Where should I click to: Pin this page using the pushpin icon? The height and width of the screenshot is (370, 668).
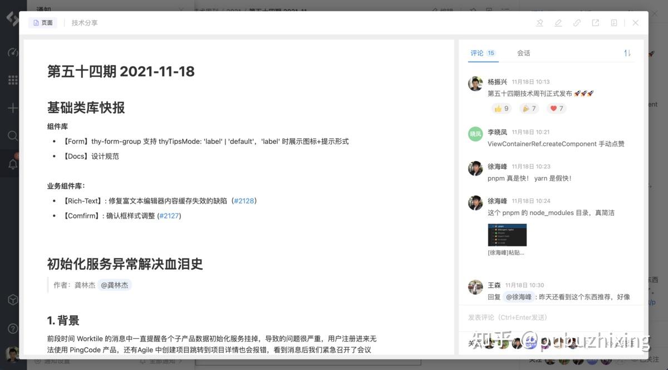pyautogui.click(x=540, y=23)
